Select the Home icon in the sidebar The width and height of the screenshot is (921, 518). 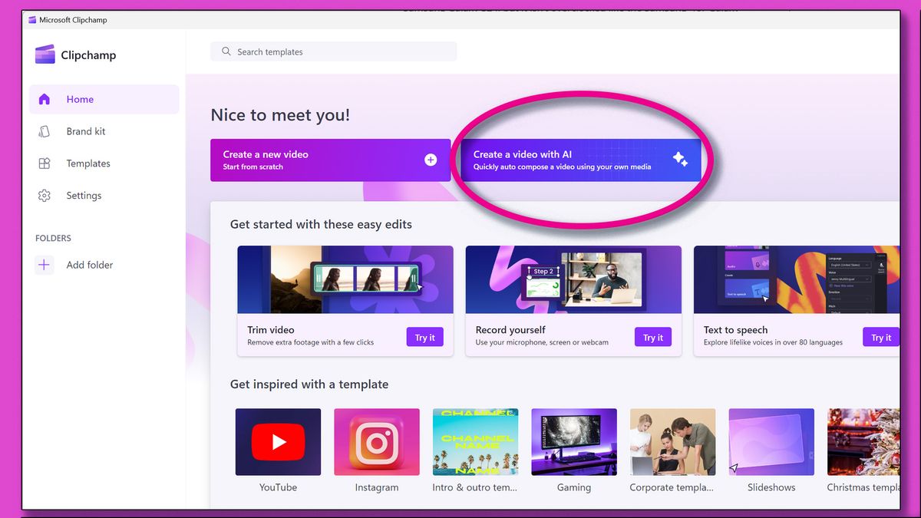click(45, 98)
